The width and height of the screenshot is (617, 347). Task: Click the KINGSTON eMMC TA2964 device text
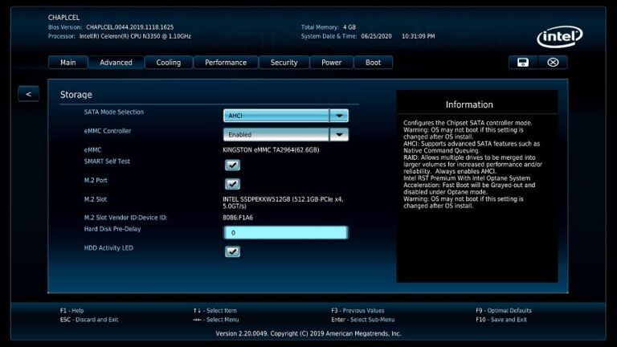click(271, 150)
